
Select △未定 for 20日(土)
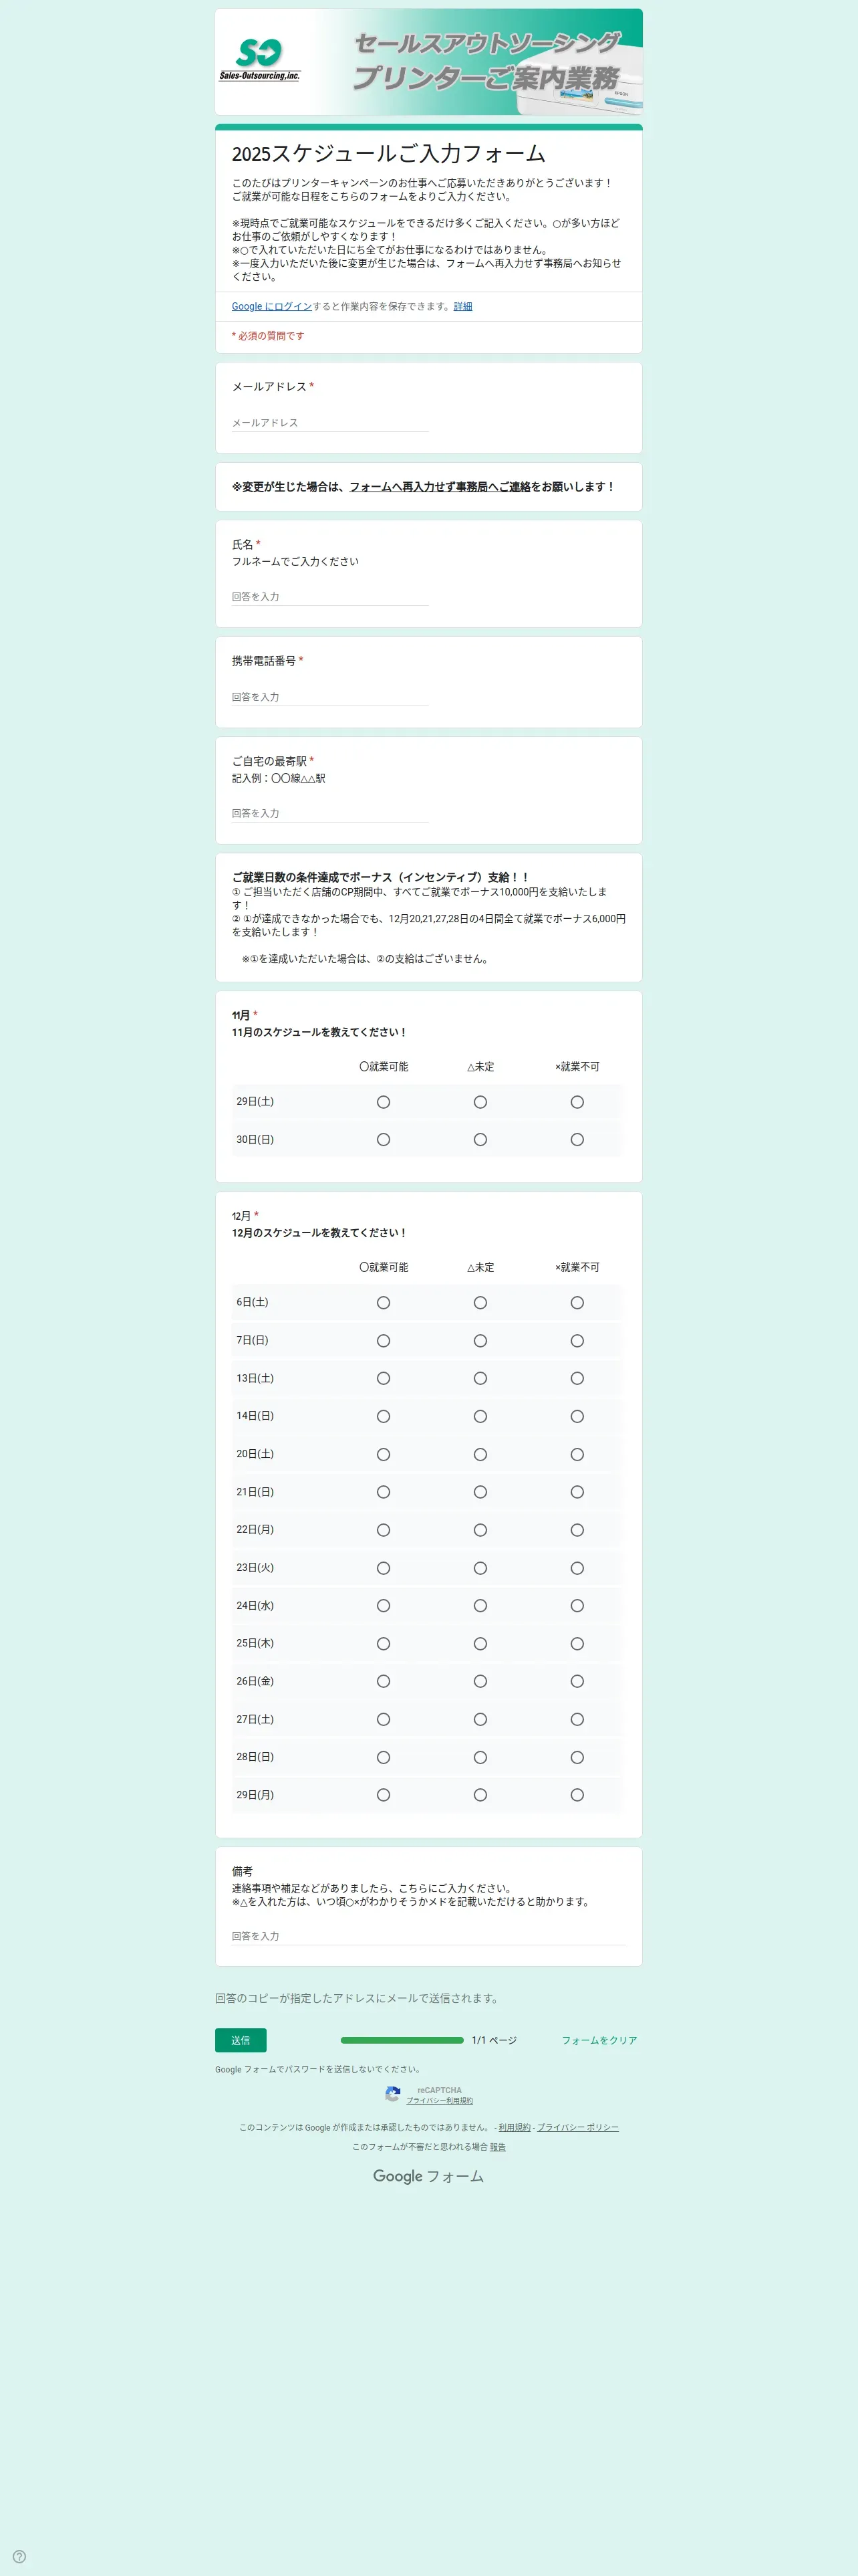(480, 1454)
